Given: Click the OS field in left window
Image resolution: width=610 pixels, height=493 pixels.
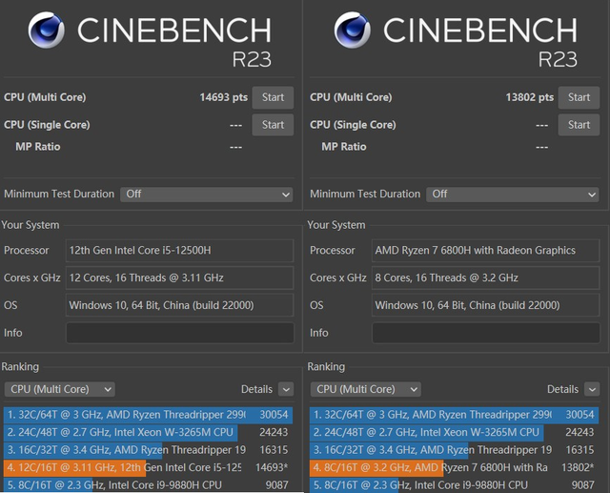Looking at the screenshot, I should [180, 305].
